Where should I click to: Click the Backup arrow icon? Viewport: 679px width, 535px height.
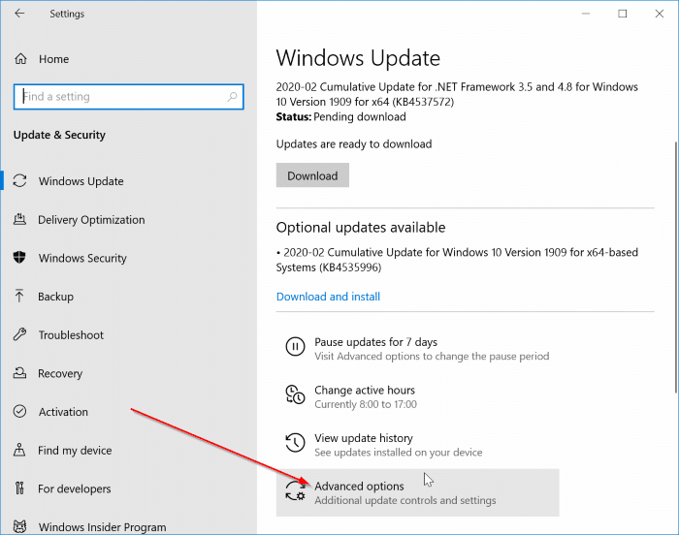pos(19,296)
